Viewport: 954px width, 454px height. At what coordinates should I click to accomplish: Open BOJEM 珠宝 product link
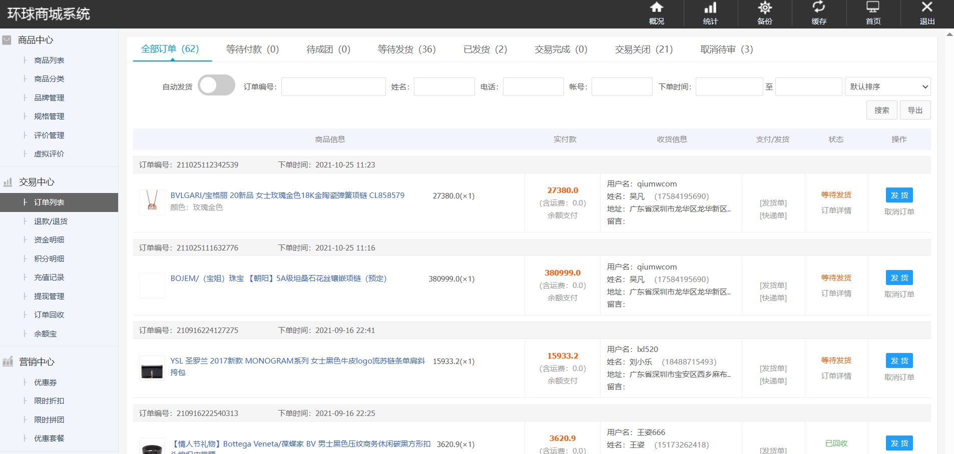278,278
